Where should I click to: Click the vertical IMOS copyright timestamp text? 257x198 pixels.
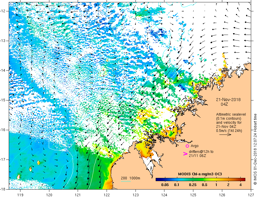tap(255, 149)
